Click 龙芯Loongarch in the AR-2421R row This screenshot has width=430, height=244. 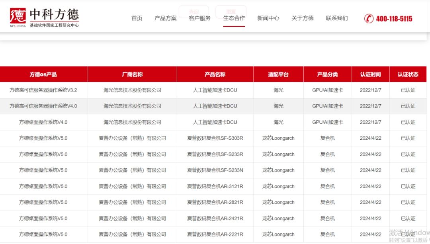pos(278,218)
